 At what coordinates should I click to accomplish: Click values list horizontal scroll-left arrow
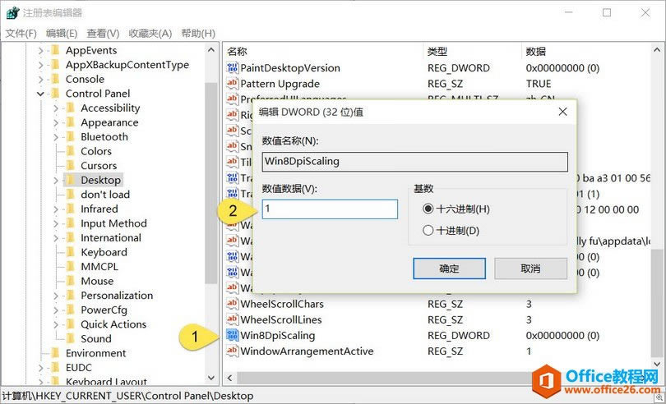(x=229, y=378)
